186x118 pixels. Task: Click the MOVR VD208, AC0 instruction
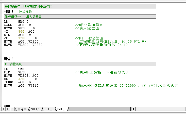point(21,76)
